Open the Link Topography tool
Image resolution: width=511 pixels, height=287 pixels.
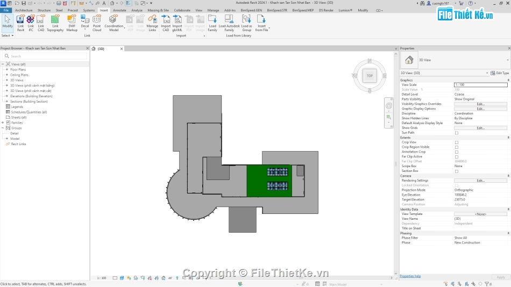point(55,23)
